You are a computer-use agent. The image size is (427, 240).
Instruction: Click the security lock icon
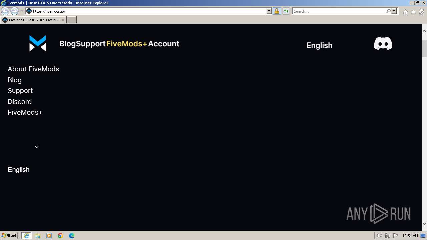(x=277, y=11)
